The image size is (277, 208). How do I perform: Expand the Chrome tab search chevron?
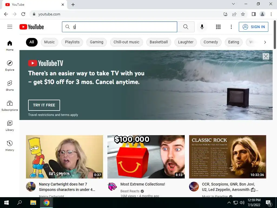233,4
